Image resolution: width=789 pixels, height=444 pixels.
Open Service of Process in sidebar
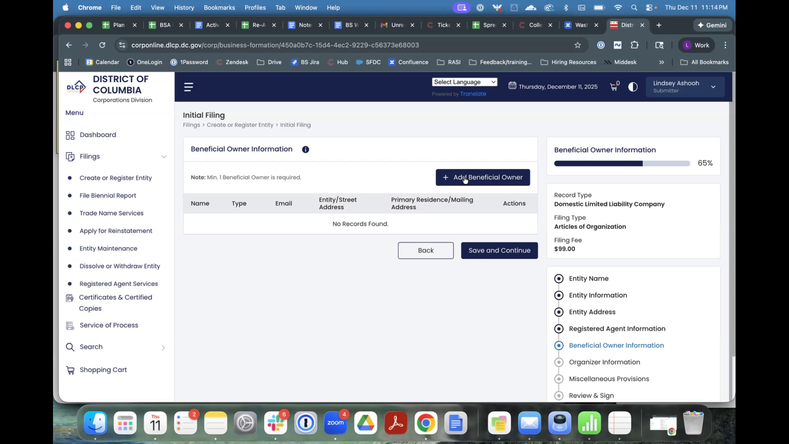(109, 325)
